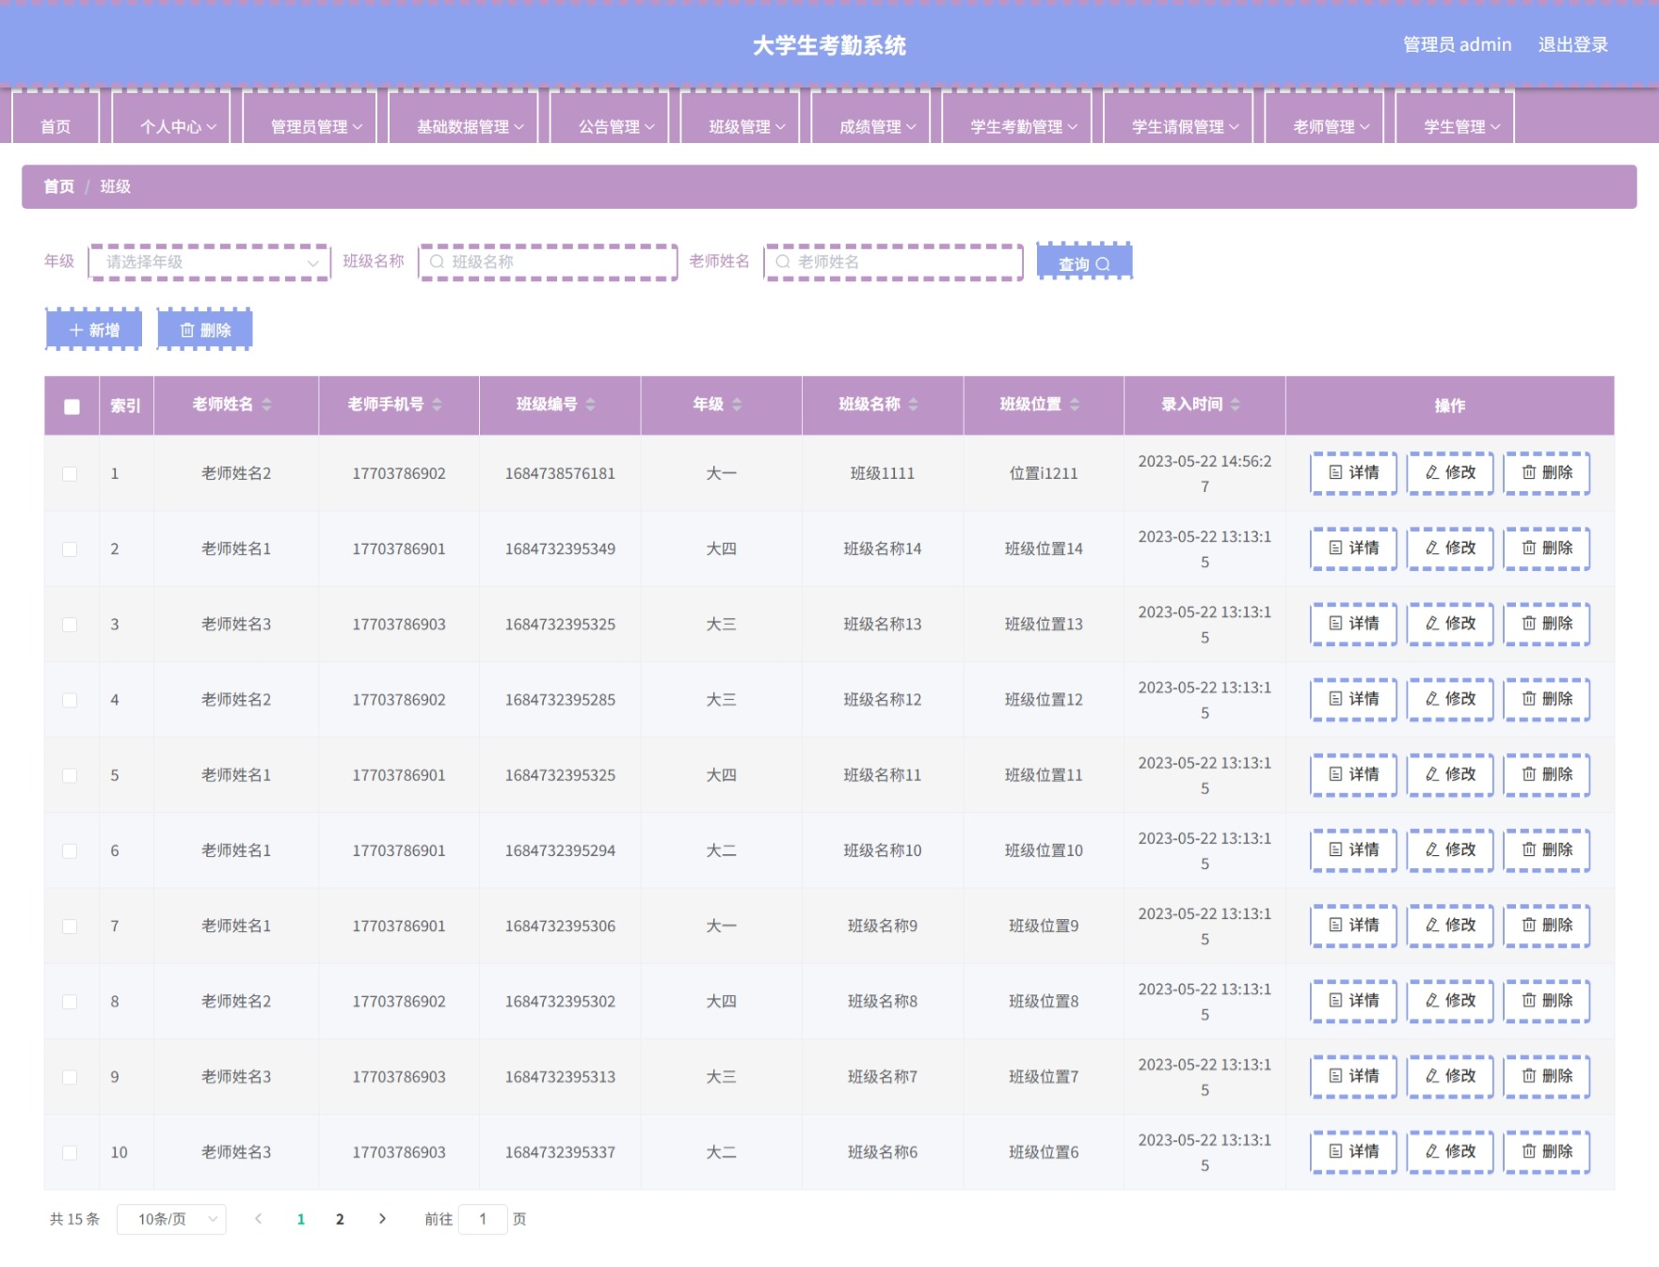Select page 1 in pagination

click(301, 1219)
